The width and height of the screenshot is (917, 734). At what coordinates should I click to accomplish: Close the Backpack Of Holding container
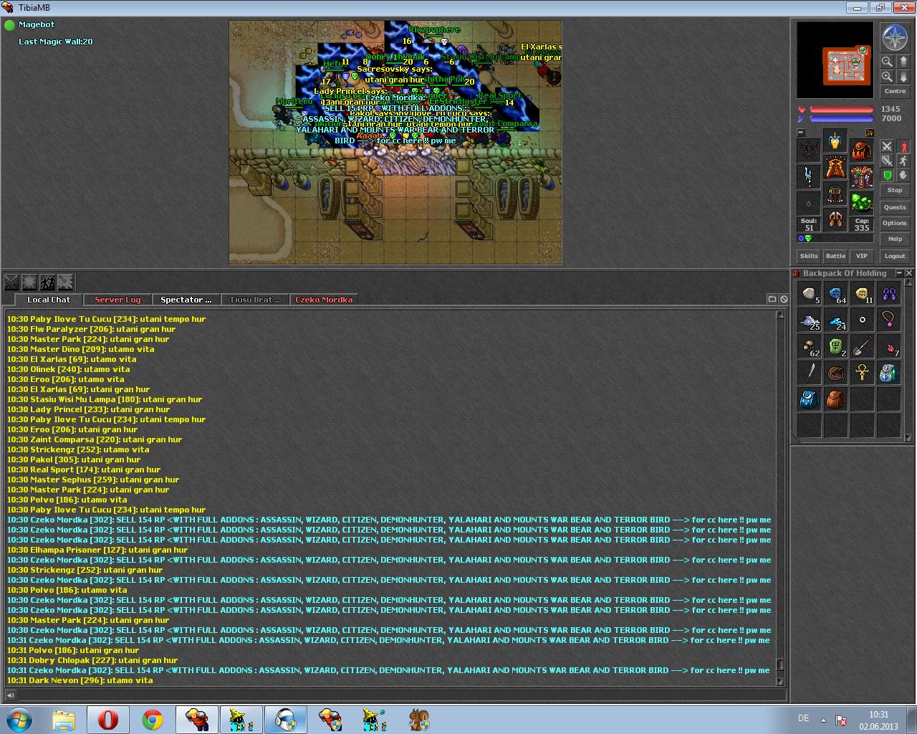pos(909,273)
